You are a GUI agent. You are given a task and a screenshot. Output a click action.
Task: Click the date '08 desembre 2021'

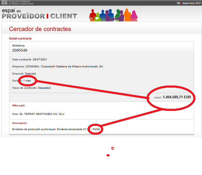[x=189, y=3]
